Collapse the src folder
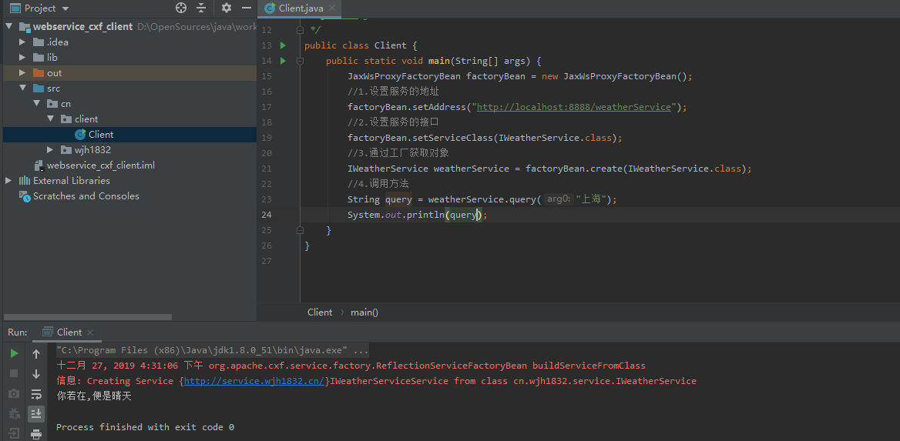This screenshot has height=441, width=900. [22, 89]
